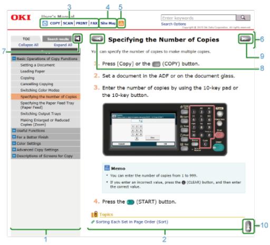This screenshot has width=270, height=245.
Task: Open Setting a Document topic
Action: pyautogui.click(x=37, y=65)
